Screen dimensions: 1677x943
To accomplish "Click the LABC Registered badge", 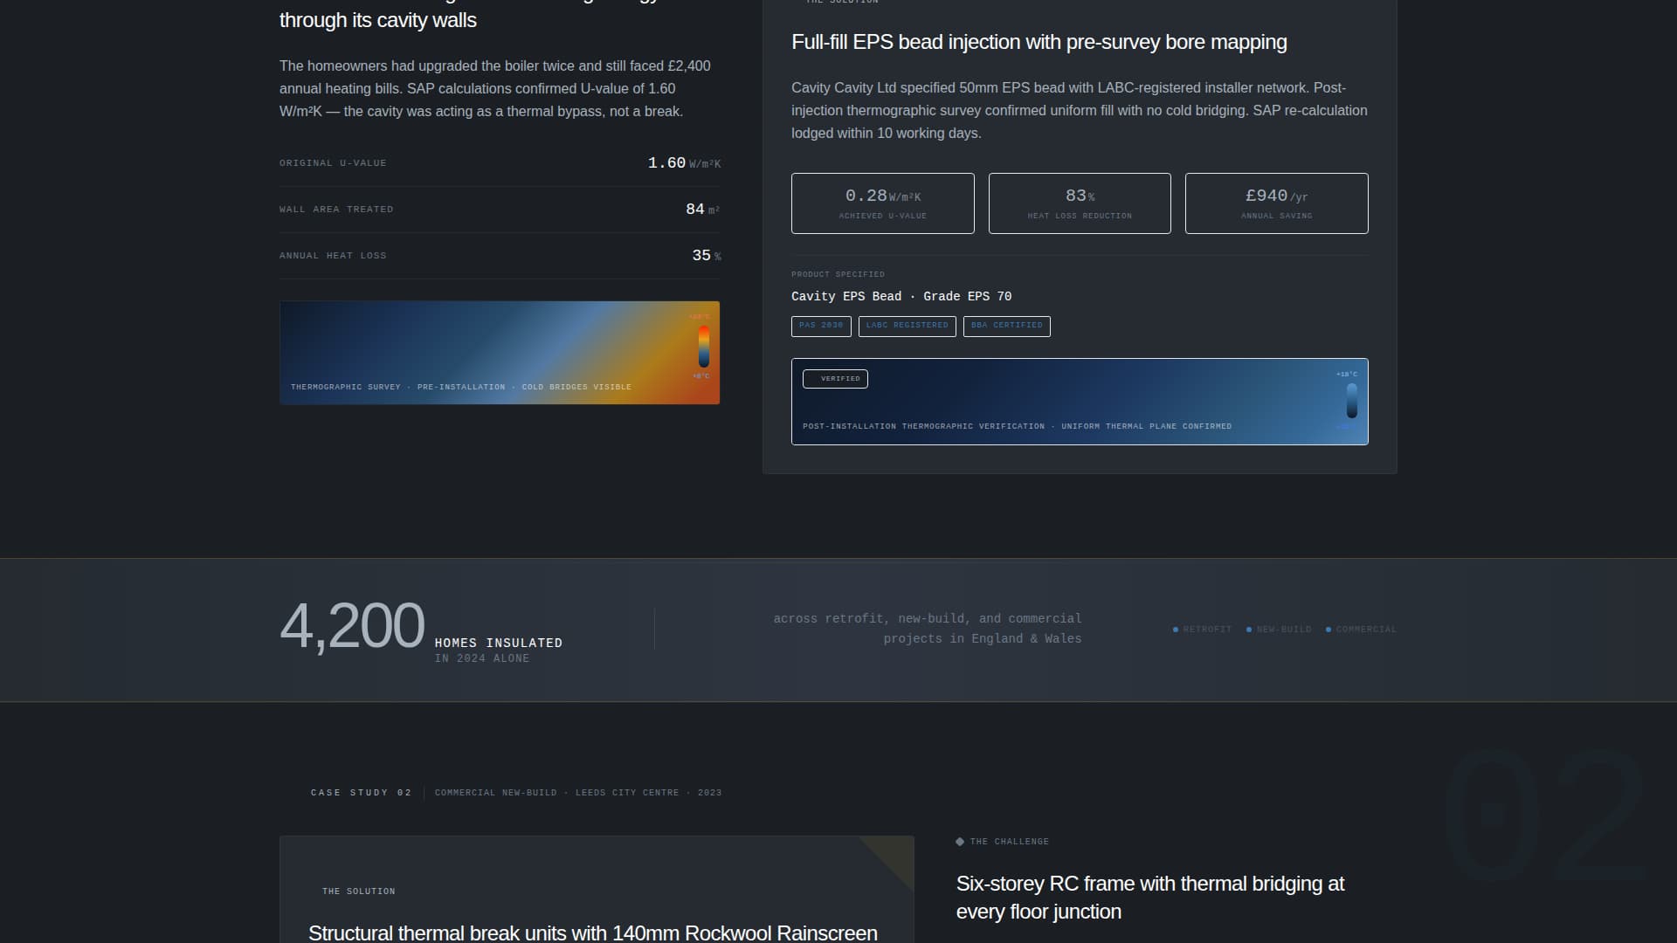I will (x=907, y=326).
